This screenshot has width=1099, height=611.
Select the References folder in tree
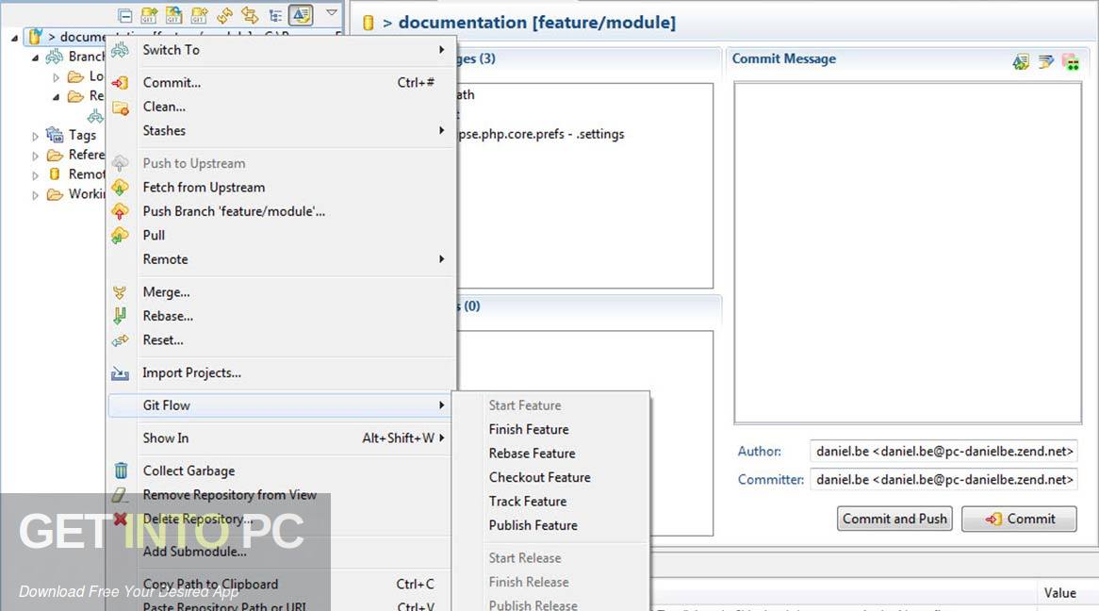click(75, 155)
